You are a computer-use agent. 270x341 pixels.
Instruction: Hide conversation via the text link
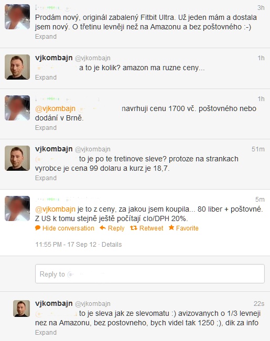68,228
